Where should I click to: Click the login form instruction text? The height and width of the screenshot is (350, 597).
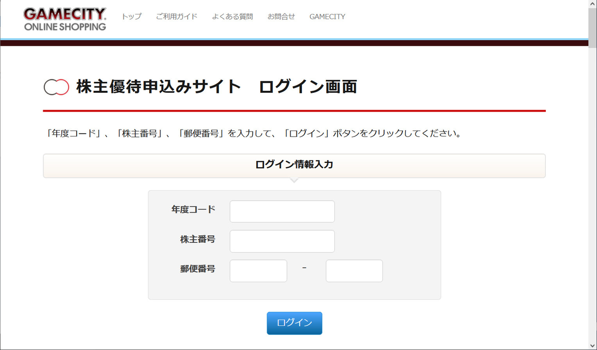tap(254, 133)
